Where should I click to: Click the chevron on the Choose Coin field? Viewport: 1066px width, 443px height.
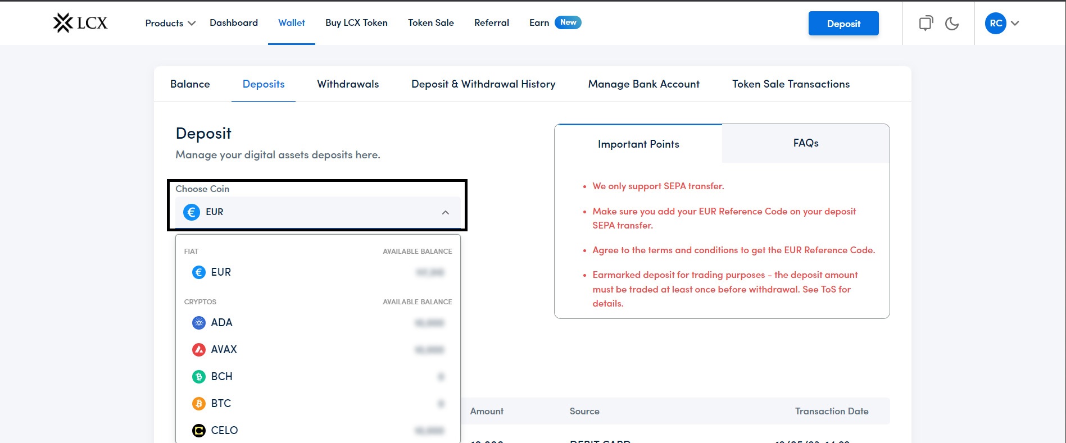[x=446, y=212]
